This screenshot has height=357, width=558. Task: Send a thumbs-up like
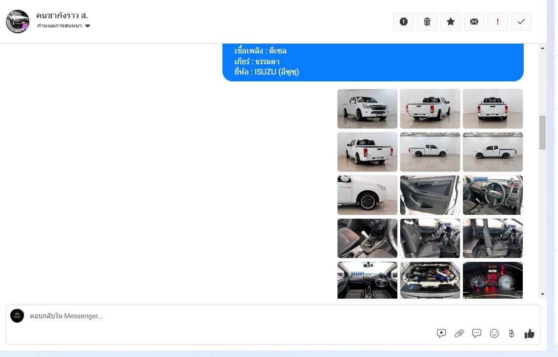click(x=530, y=333)
